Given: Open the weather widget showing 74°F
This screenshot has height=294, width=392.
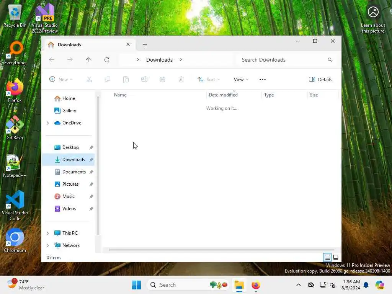Looking at the screenshot, I should pyautogui.click(x=26, y=285).
